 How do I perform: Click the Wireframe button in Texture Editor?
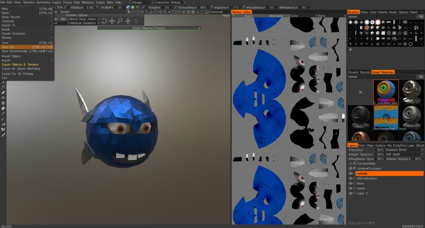click(x=276, y=16)
